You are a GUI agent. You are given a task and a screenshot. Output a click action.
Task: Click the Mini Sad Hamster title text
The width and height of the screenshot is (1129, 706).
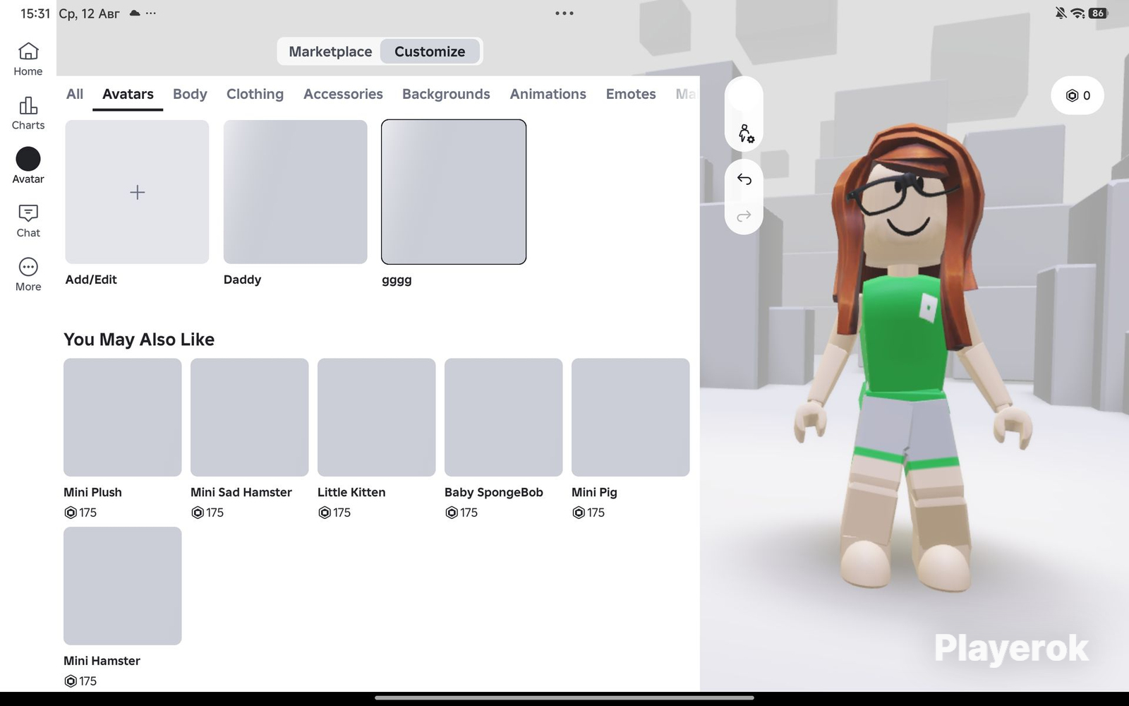pos(241,492)
